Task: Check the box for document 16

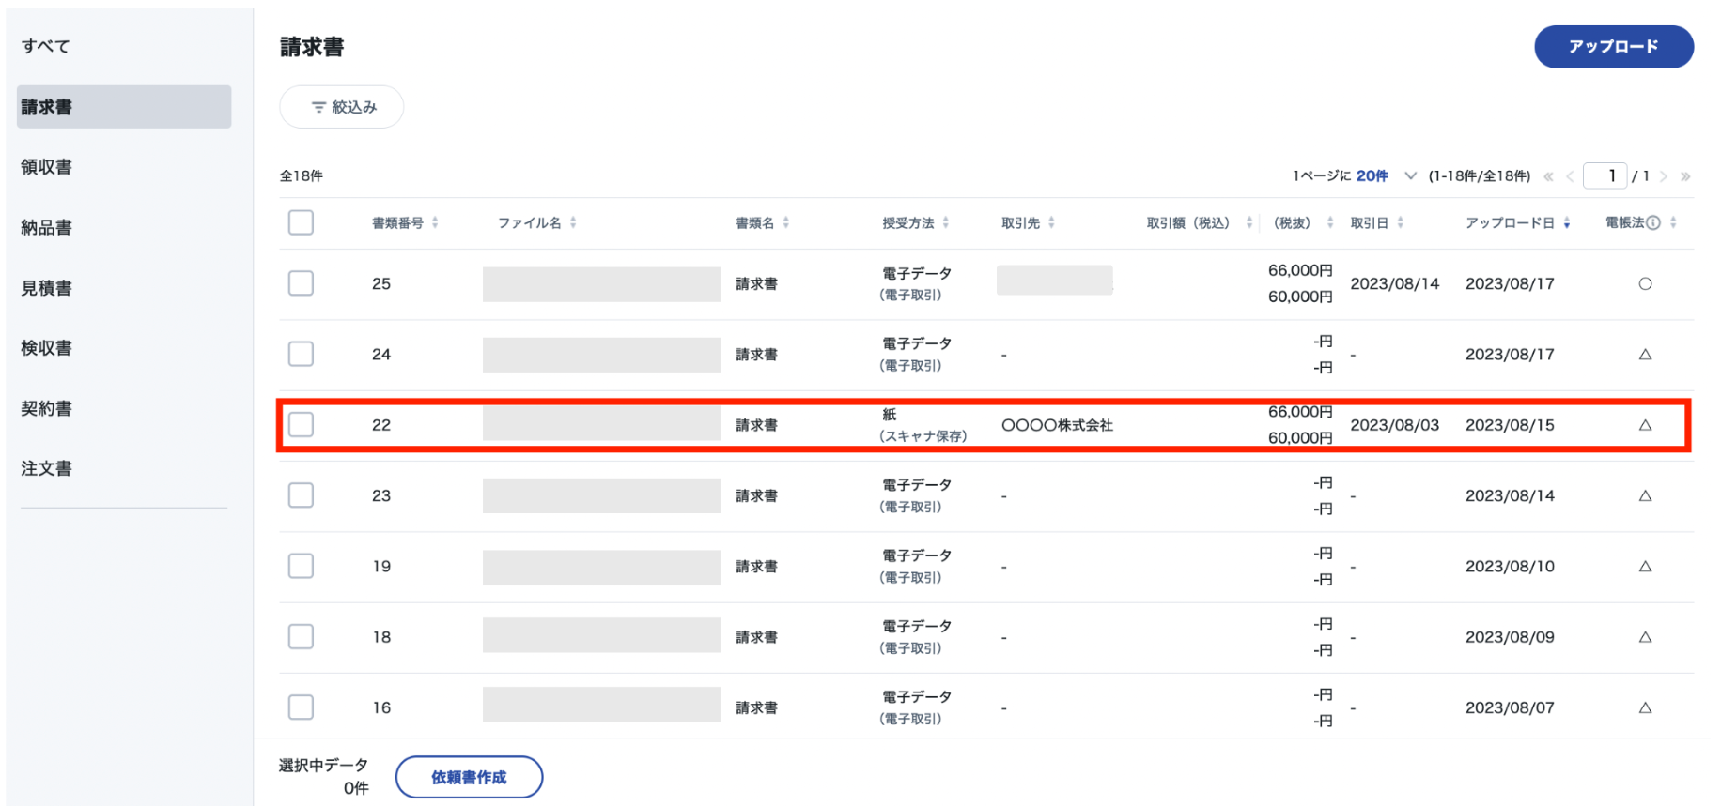Action: 301,707
